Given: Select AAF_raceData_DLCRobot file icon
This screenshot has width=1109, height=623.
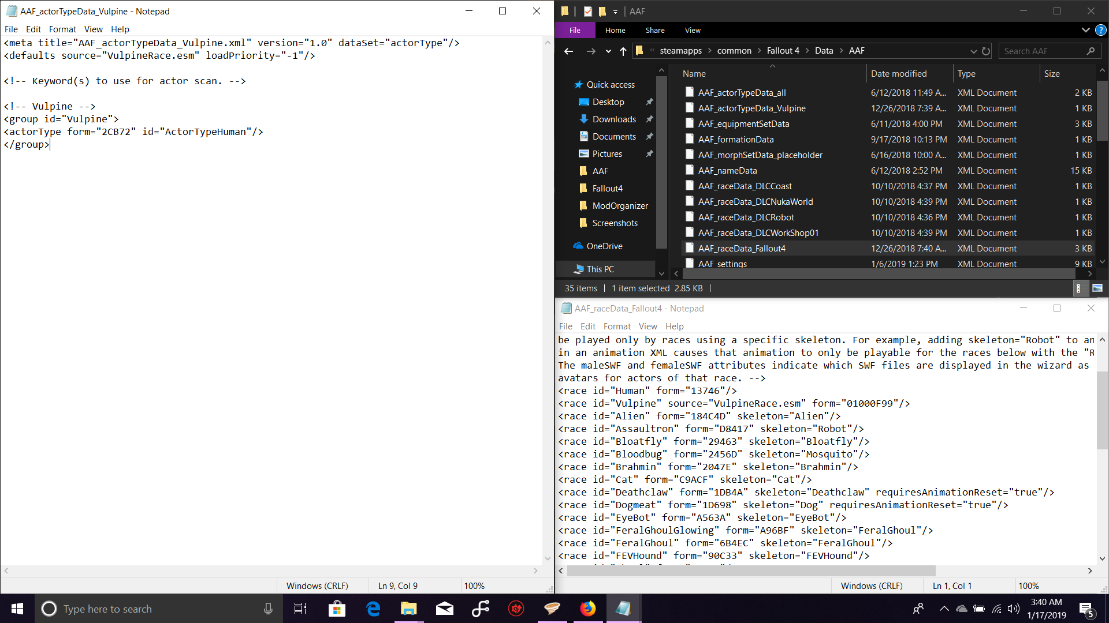Looking at the screenshot, I should (x=689, y=217).
